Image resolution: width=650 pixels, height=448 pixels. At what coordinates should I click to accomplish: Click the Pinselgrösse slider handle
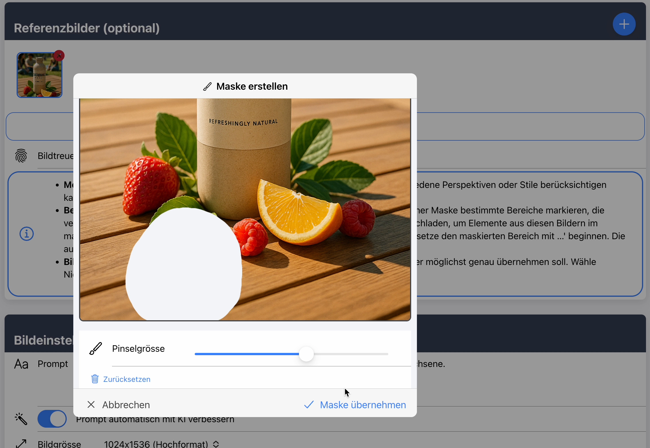point(306,354)
